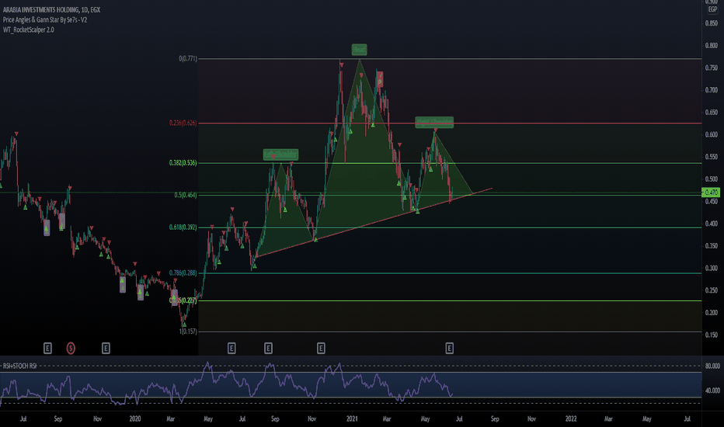Click the '40.000' value on the RSI scale
The width and height of the screenshot is (724, 427).
(712, 391)
